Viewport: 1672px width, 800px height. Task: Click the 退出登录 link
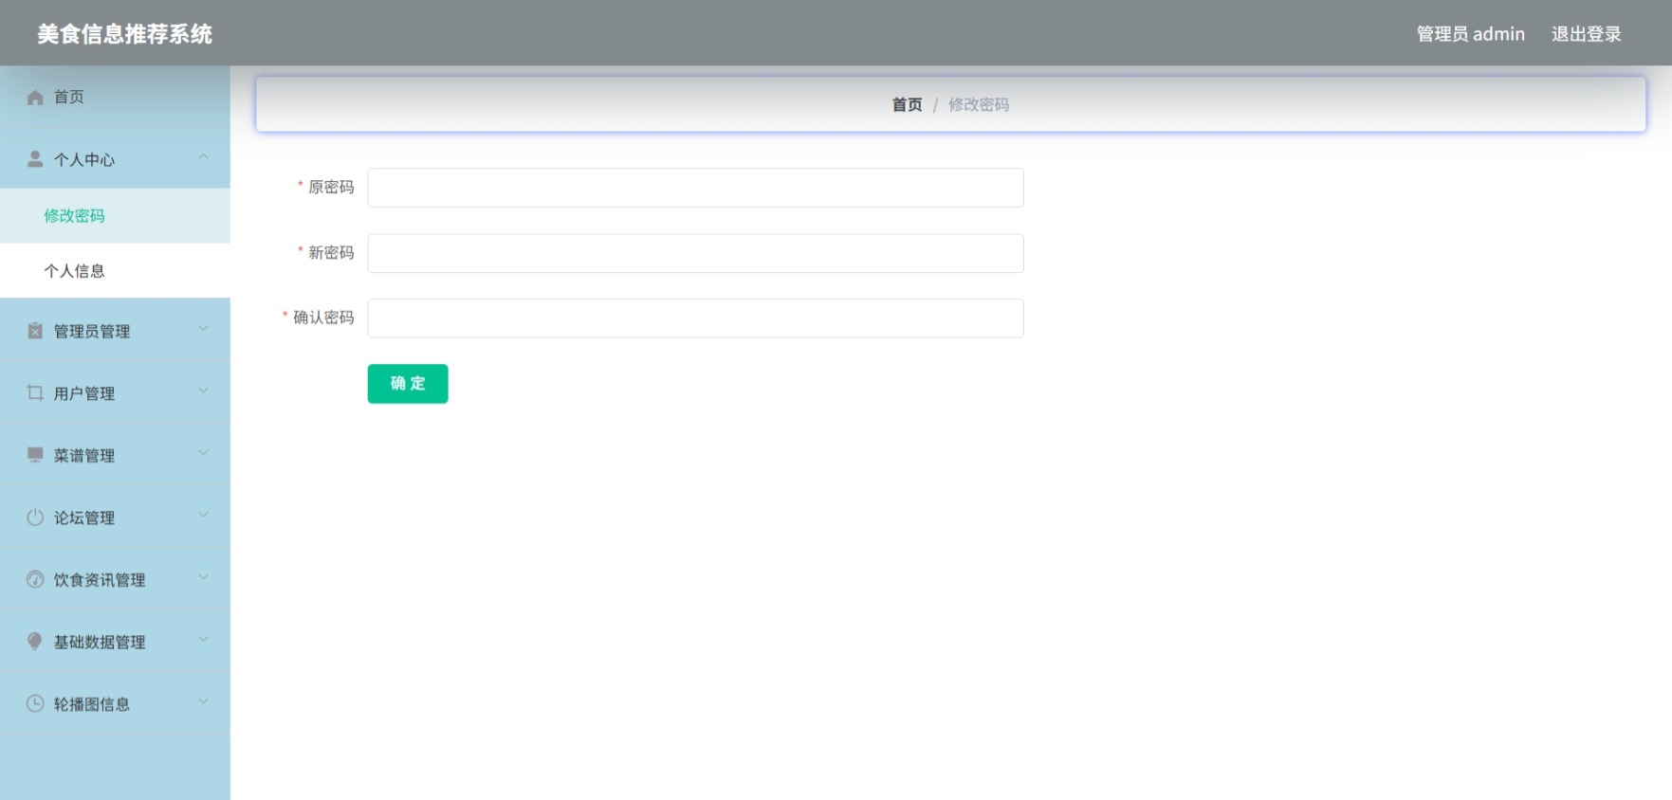coord(1586,34)
